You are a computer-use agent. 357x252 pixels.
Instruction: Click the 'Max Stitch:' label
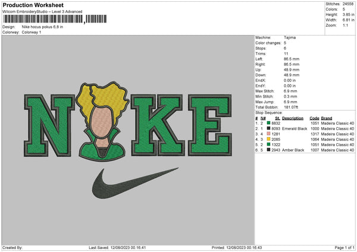click(x=265, y=91)
